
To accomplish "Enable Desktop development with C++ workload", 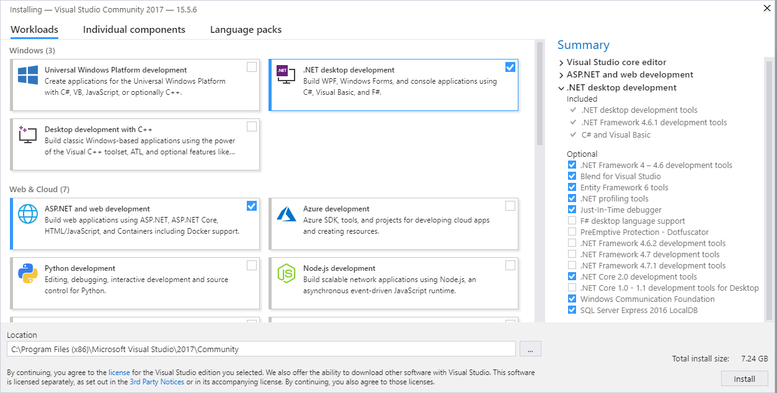I will coord(252,126).
